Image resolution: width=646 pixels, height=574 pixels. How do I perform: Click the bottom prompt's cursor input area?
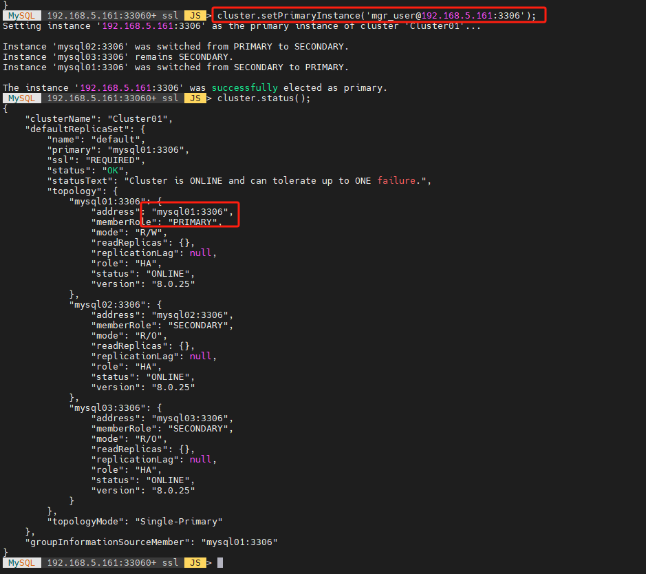click(x=220, y=562)
